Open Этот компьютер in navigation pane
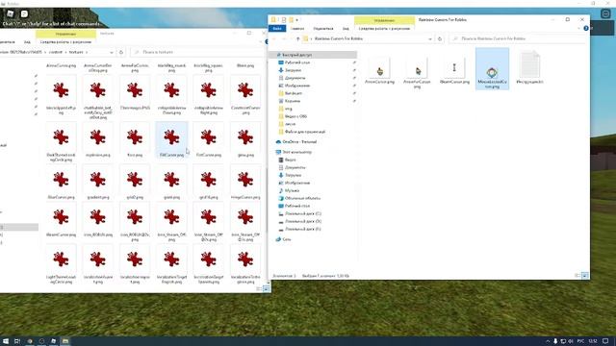This screenshot has height=346, width=616. coord(294,152)
